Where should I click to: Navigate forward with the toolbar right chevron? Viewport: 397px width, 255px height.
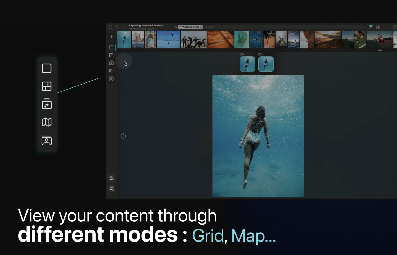coord(124,27)
